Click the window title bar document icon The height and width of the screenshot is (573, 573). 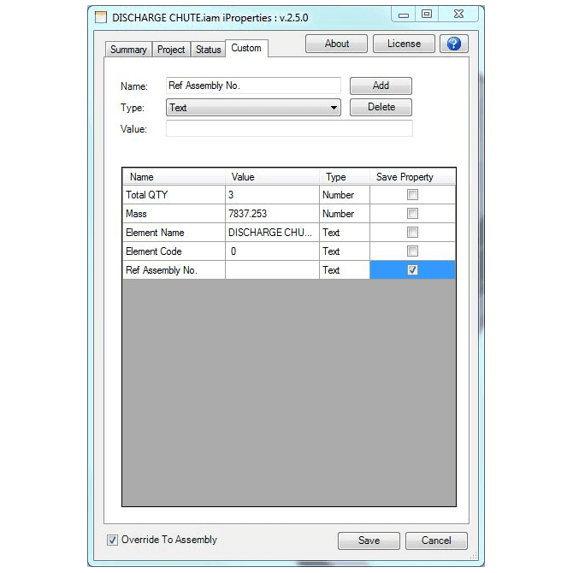[101, 17]
